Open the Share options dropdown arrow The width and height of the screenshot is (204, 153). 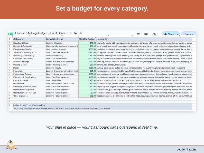tap(178, 34)
